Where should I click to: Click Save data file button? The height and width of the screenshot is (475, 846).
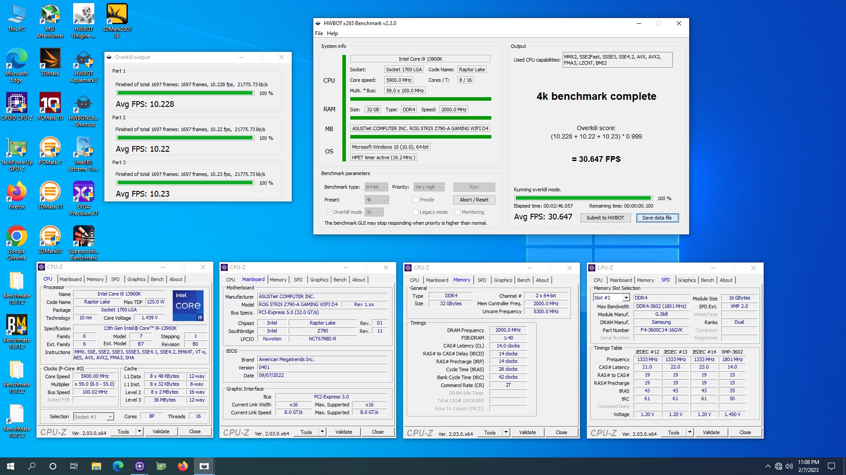(x=657, y=218)
